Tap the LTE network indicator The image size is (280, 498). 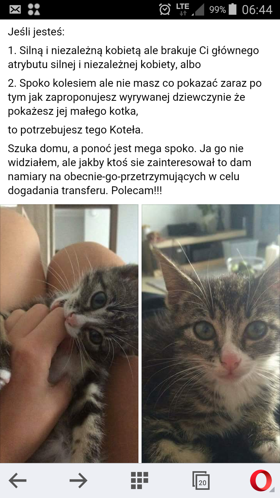tap(182, 9)
